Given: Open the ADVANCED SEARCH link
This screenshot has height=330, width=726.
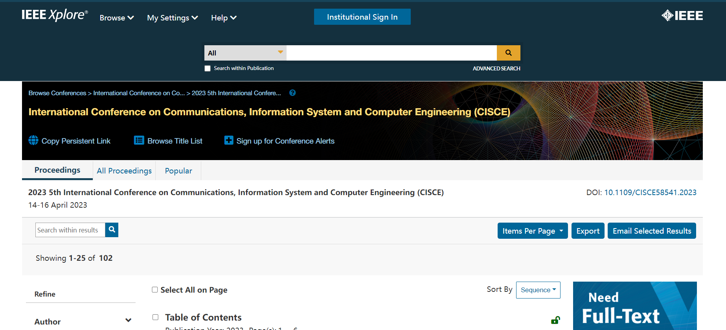Looking at the screenshot, I should click(496, 68).
